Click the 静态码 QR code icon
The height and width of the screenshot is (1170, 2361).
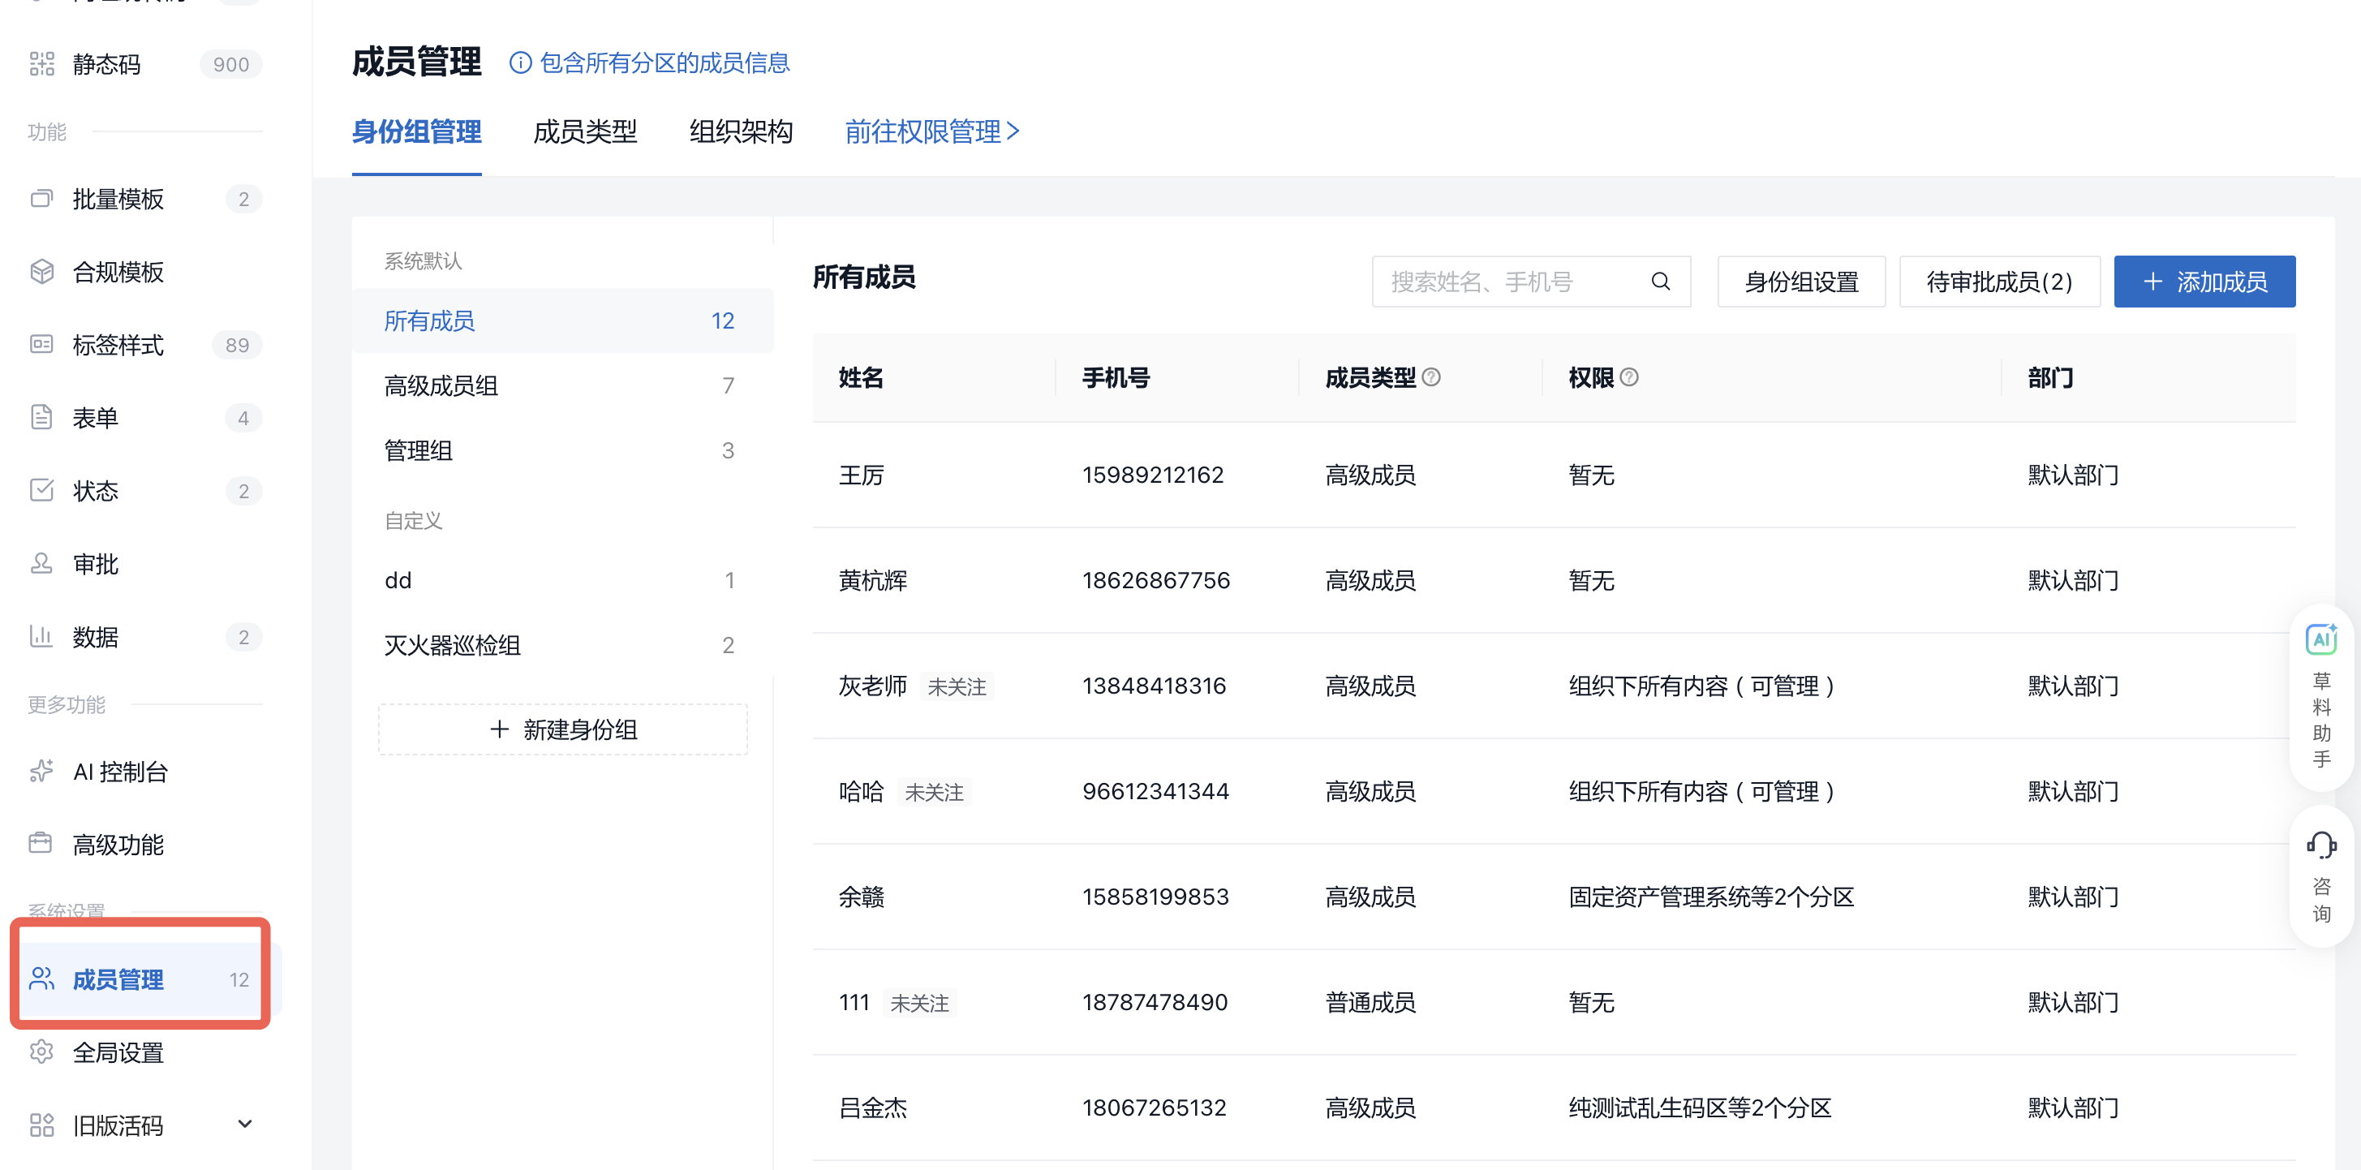[41, 63]
